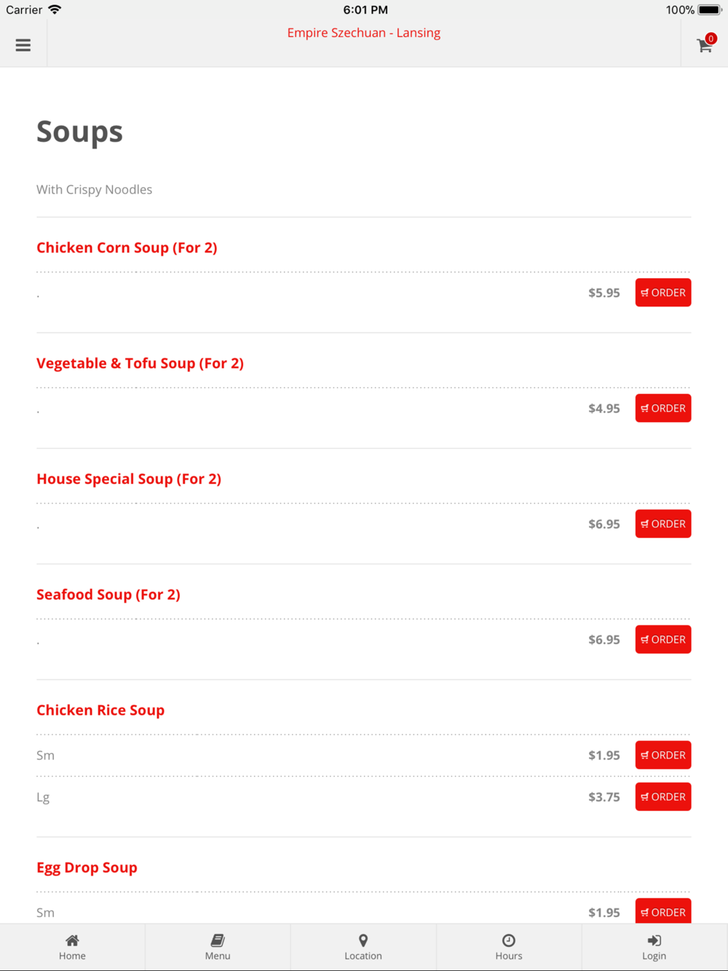Order small Egg Drop Soup
This screenshot has width=728, height=971.
click(663, 911)
